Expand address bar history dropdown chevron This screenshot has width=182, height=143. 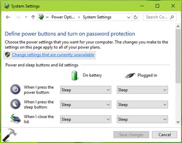(129, 17)
